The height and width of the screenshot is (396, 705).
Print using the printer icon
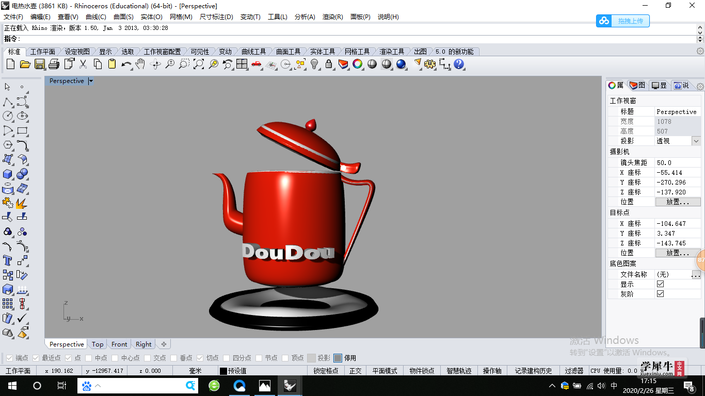[54, 64]
